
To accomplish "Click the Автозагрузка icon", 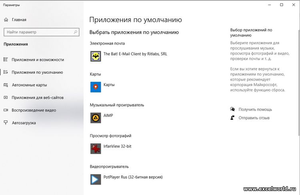I will coord(6,123).
